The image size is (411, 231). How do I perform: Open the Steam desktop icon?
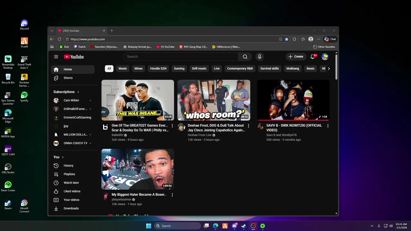(x=8, y=205)
